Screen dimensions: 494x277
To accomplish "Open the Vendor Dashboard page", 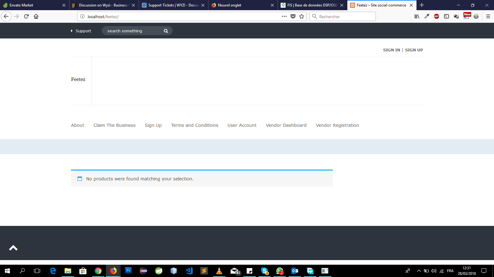I will click(286, 125).
